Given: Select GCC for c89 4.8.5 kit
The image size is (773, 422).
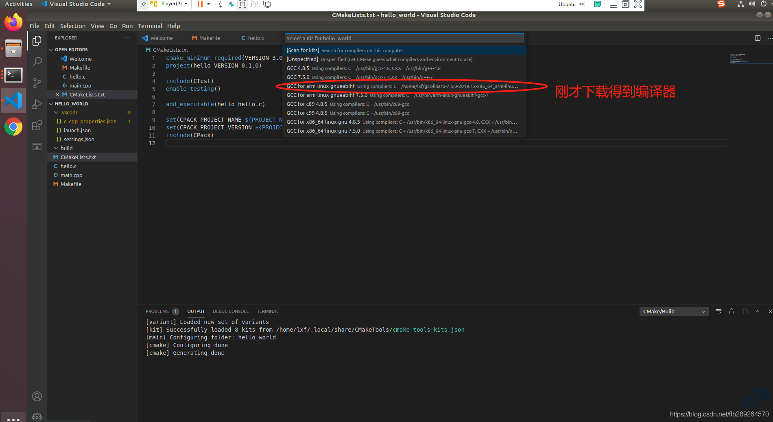Looking at the screenshot, I should tap(404, 104).
